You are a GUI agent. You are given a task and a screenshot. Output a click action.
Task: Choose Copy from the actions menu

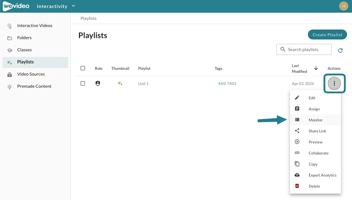coord(315,164)
